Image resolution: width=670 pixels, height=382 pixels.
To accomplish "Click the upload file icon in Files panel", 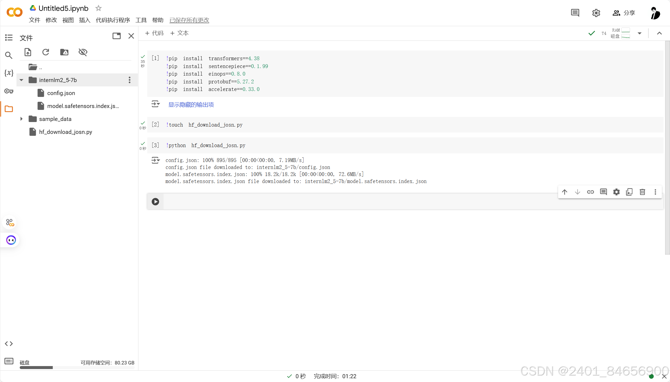I will click(x=28, y=52).
